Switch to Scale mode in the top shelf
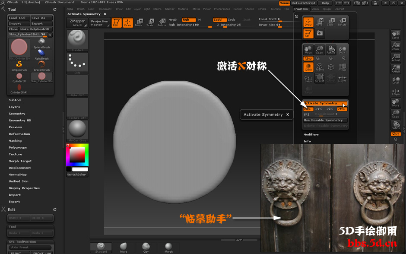Screen dimensions: 406x254 coord(150,22)
